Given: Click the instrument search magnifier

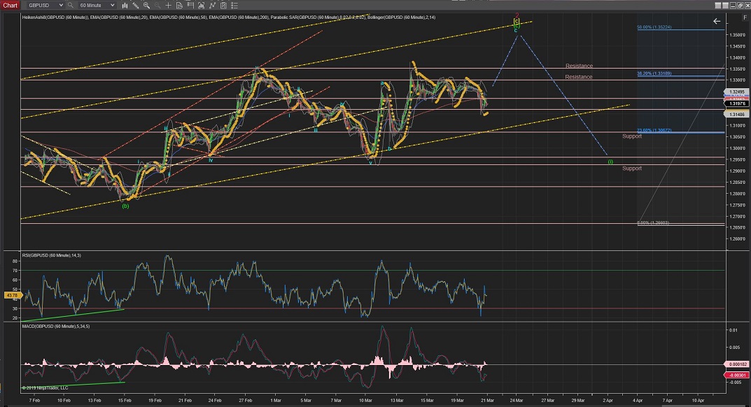Looking at the screenshot, I should (x=71, y=5).
